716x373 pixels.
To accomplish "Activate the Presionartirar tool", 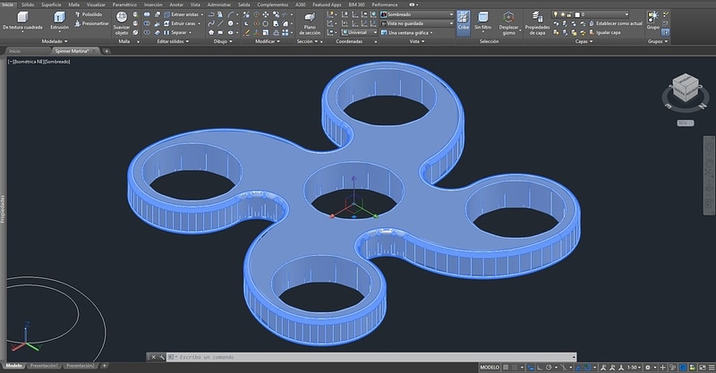I will [x=91, y=23].
